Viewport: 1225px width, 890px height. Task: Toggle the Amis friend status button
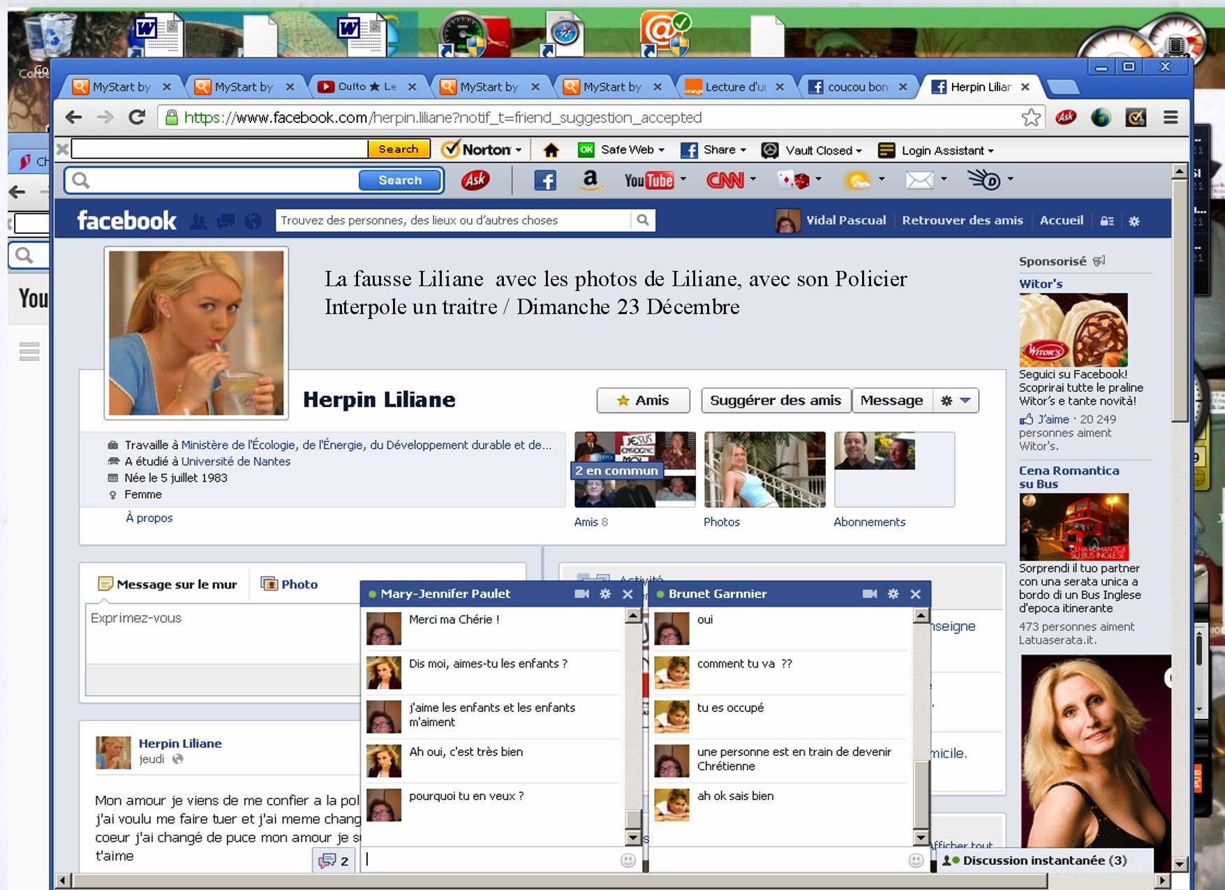click(x=643, y=401)
